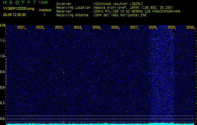The width and height of the screenshot is (197, 125).
Task: Click the bright meteor echo near 0.9 kHz
Action: [64, 72]
